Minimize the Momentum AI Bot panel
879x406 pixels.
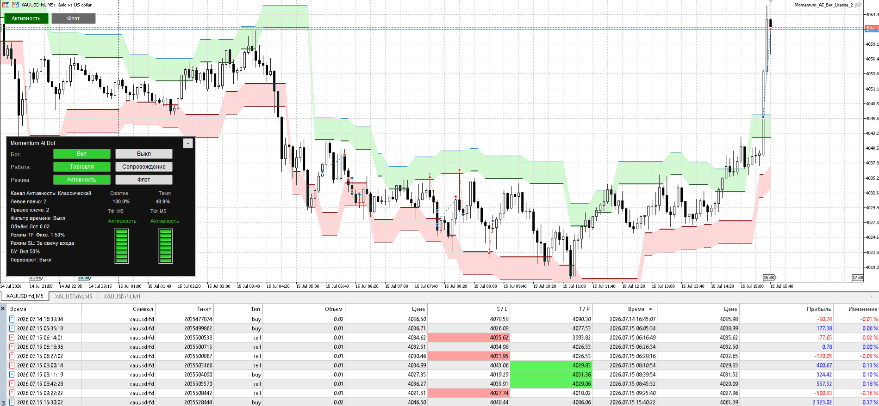[187, 143]
